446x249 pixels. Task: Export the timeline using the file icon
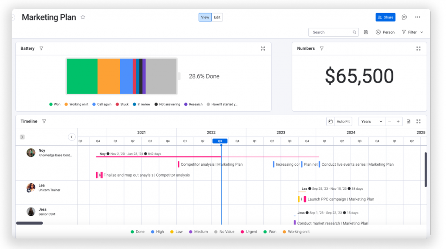point(409,122)
